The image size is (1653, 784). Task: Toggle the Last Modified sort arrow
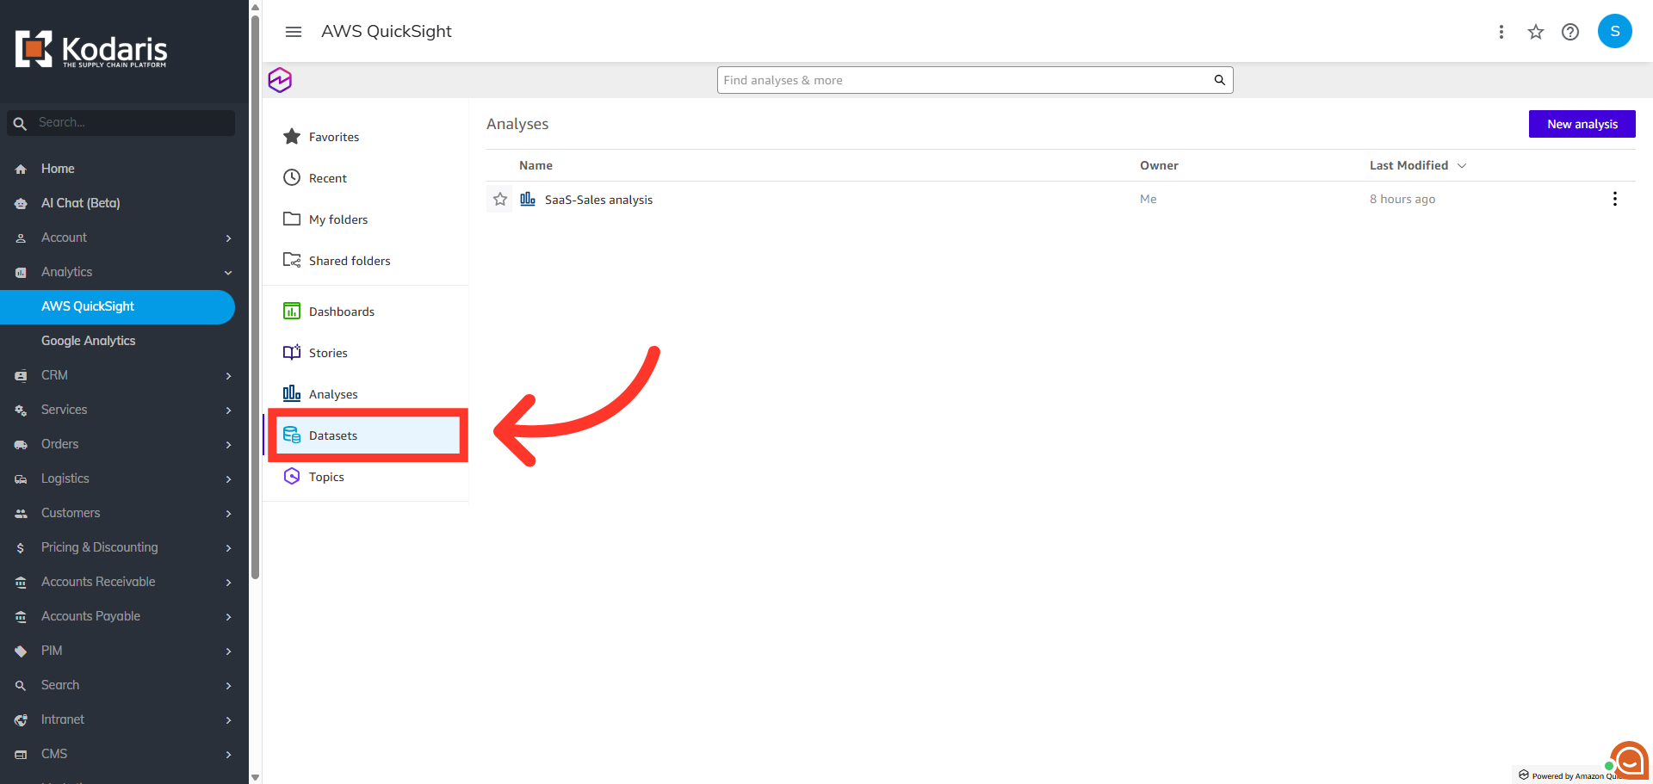(x=1462, y=165)
